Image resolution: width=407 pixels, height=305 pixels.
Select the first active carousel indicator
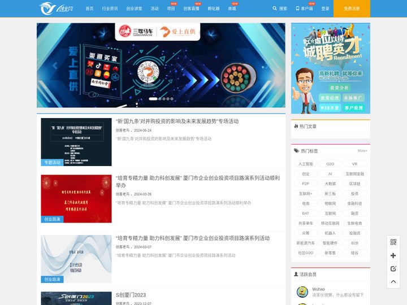(x=153, y=99)
